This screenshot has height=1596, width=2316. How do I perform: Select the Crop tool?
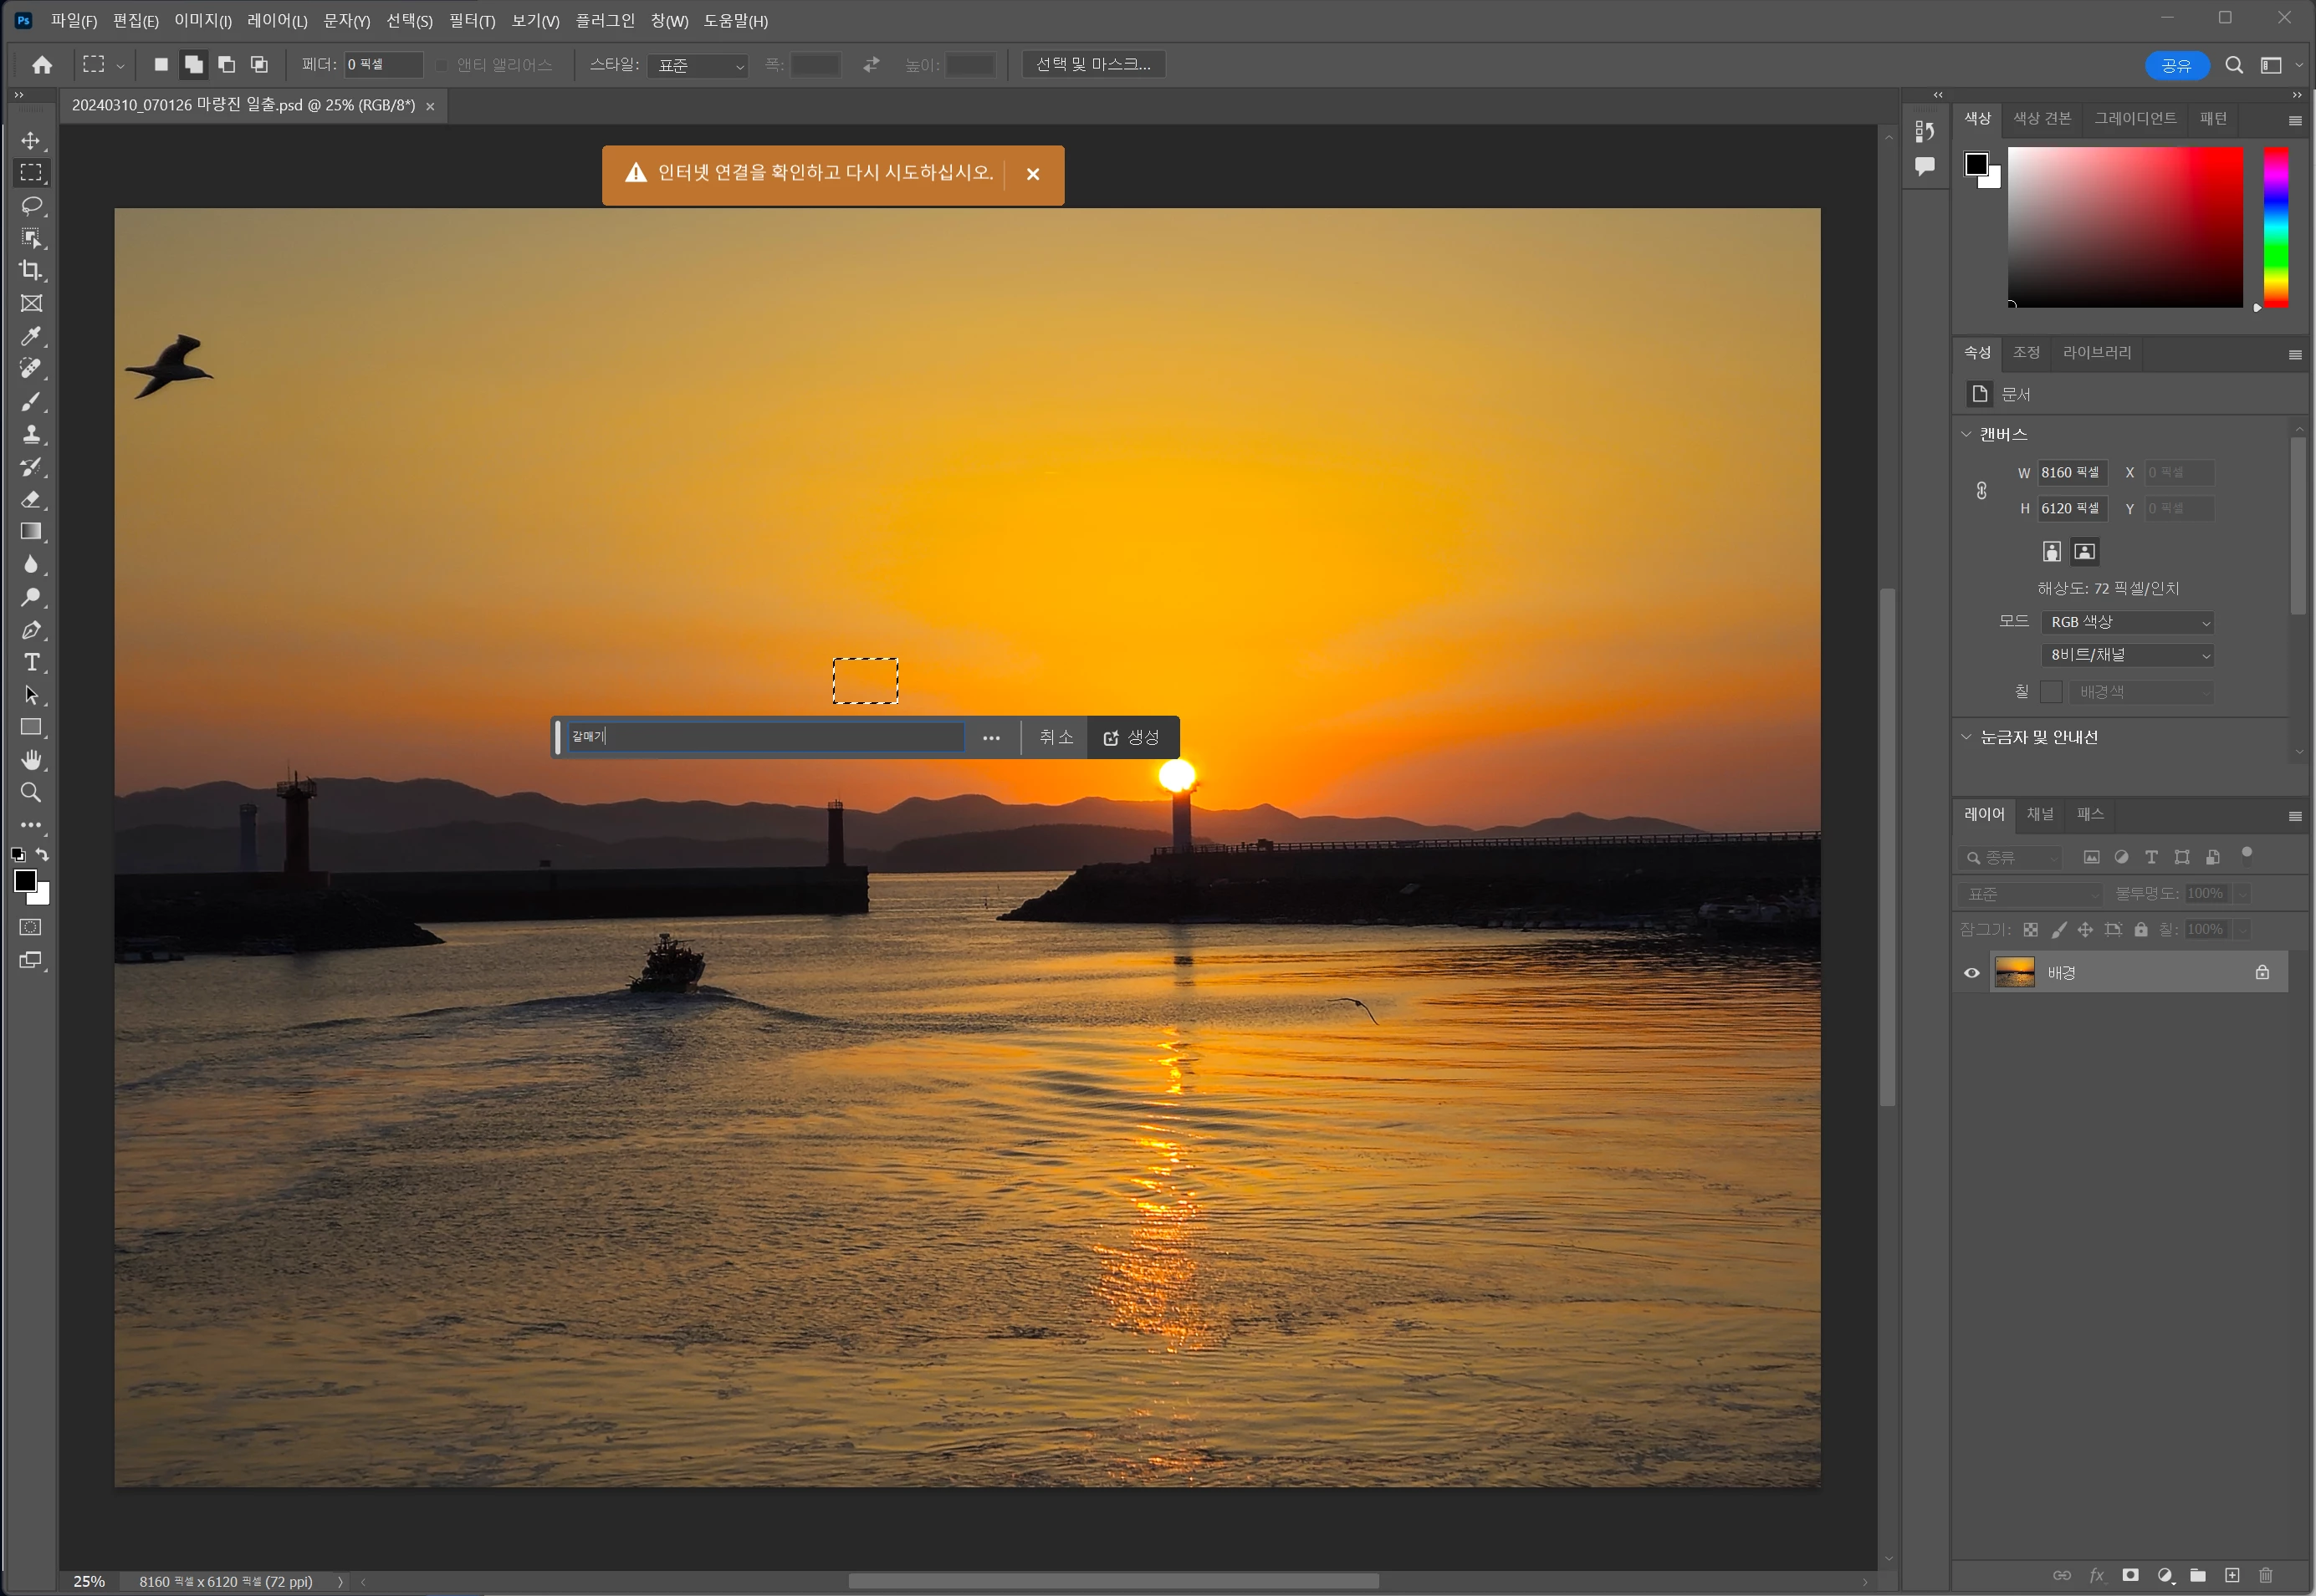31,271
